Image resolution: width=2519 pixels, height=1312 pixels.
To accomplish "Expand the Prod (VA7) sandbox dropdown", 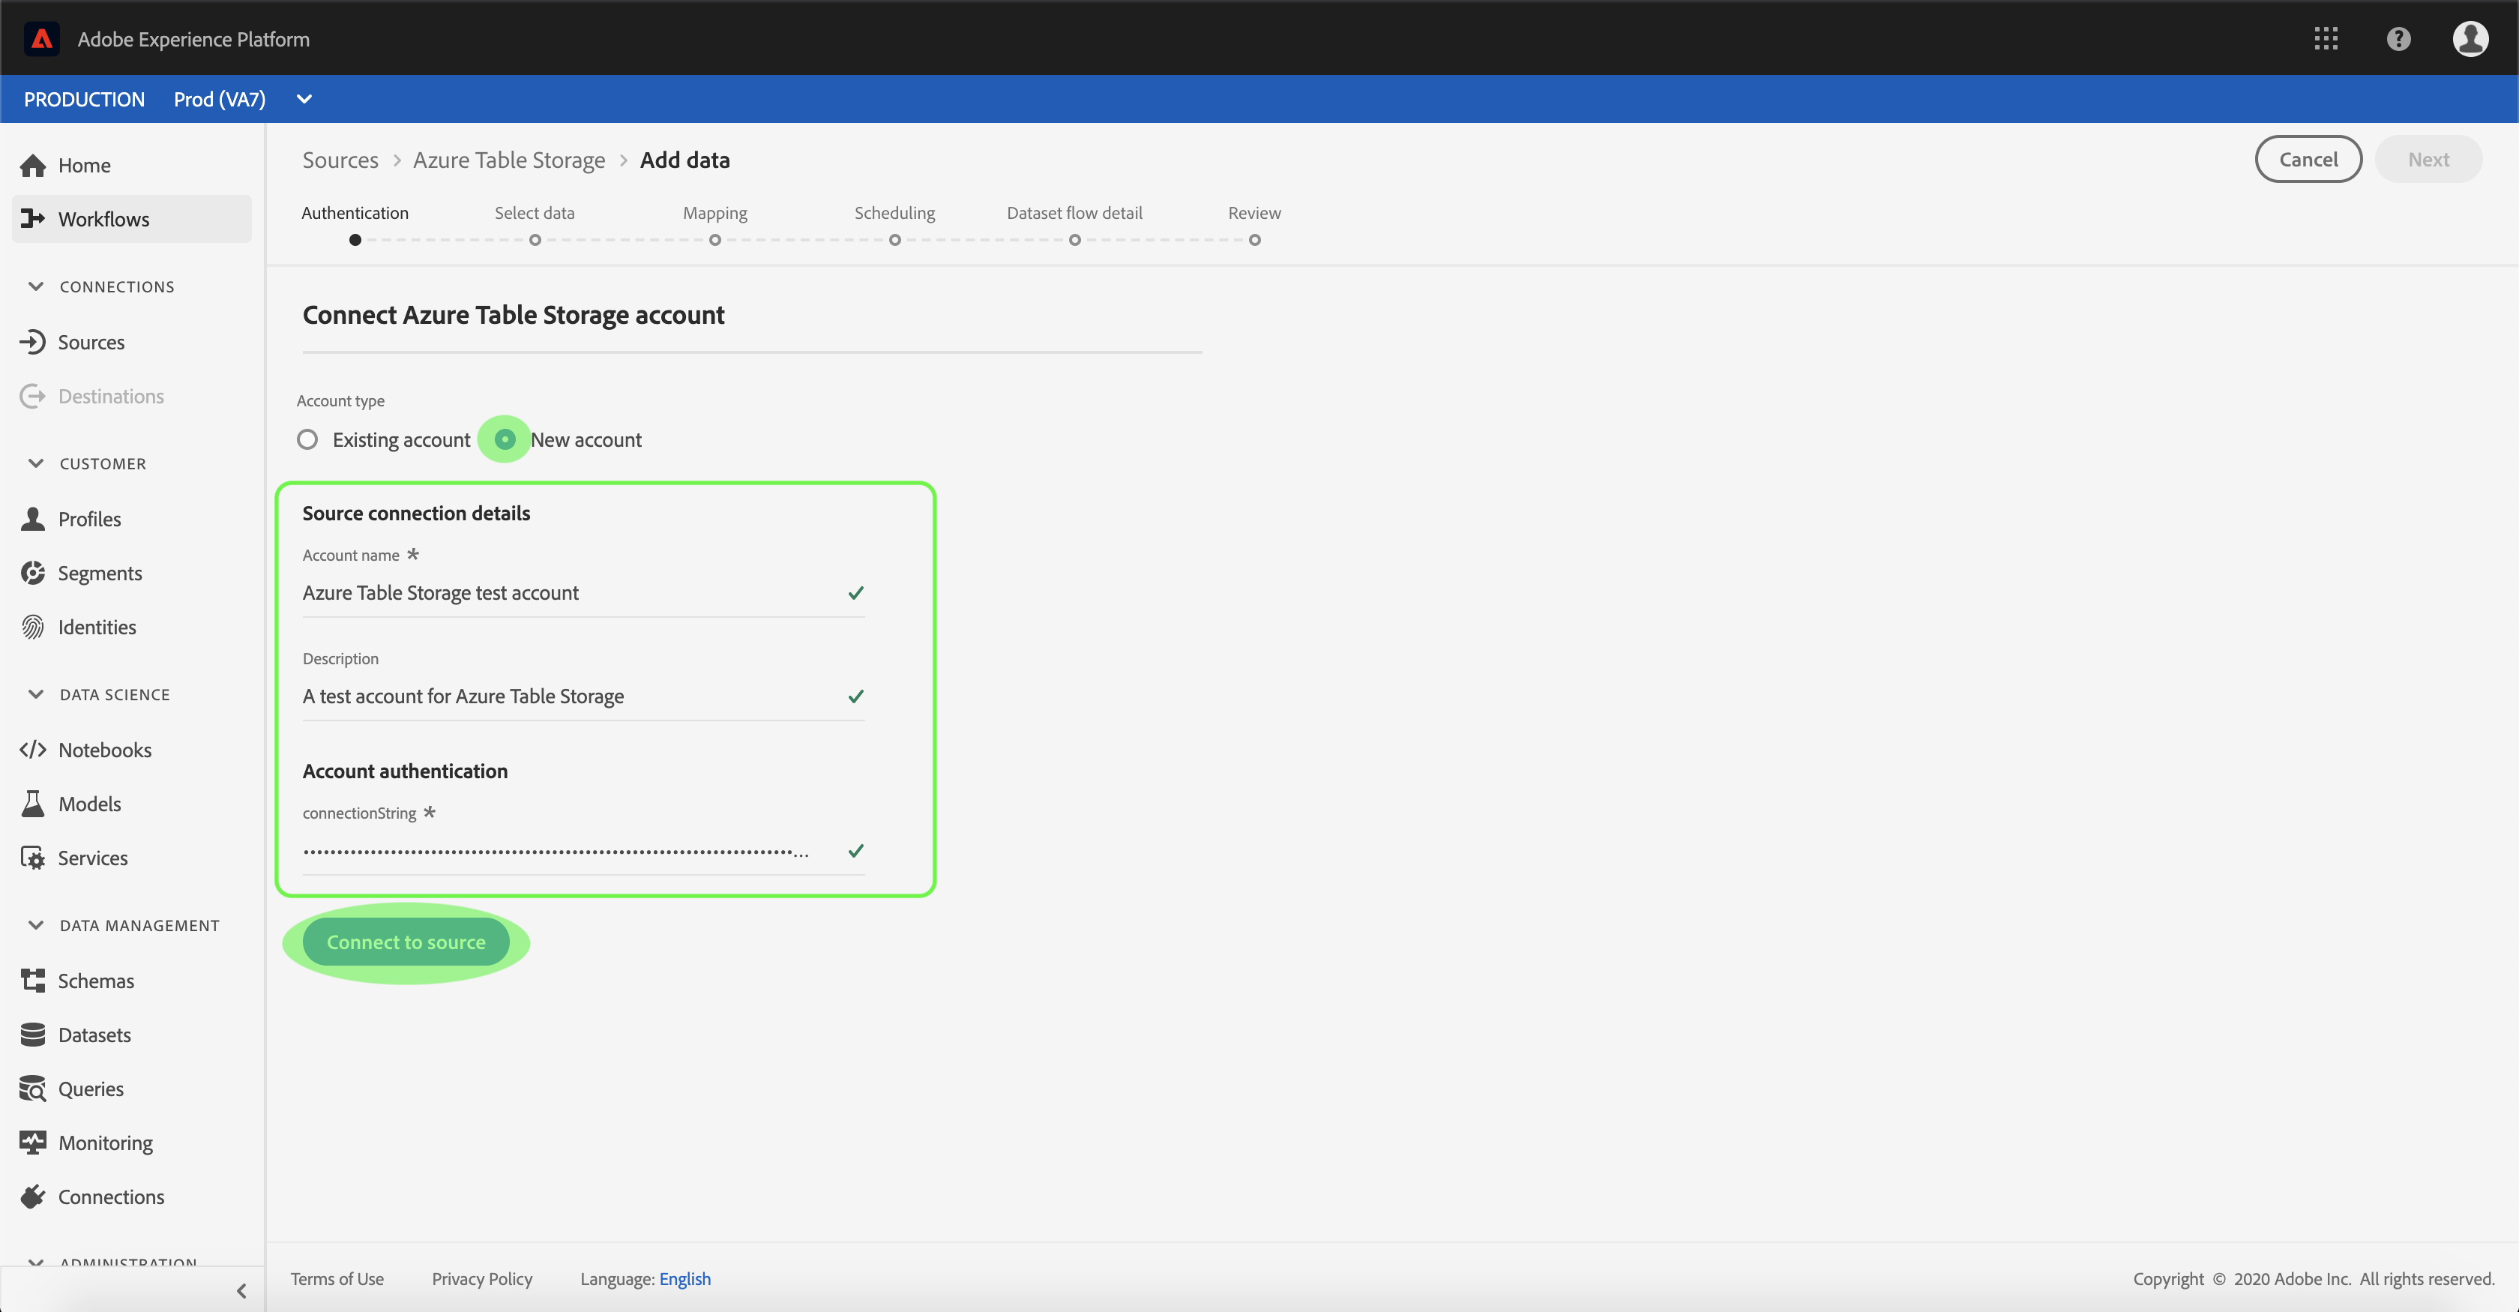I will point(304,99).
